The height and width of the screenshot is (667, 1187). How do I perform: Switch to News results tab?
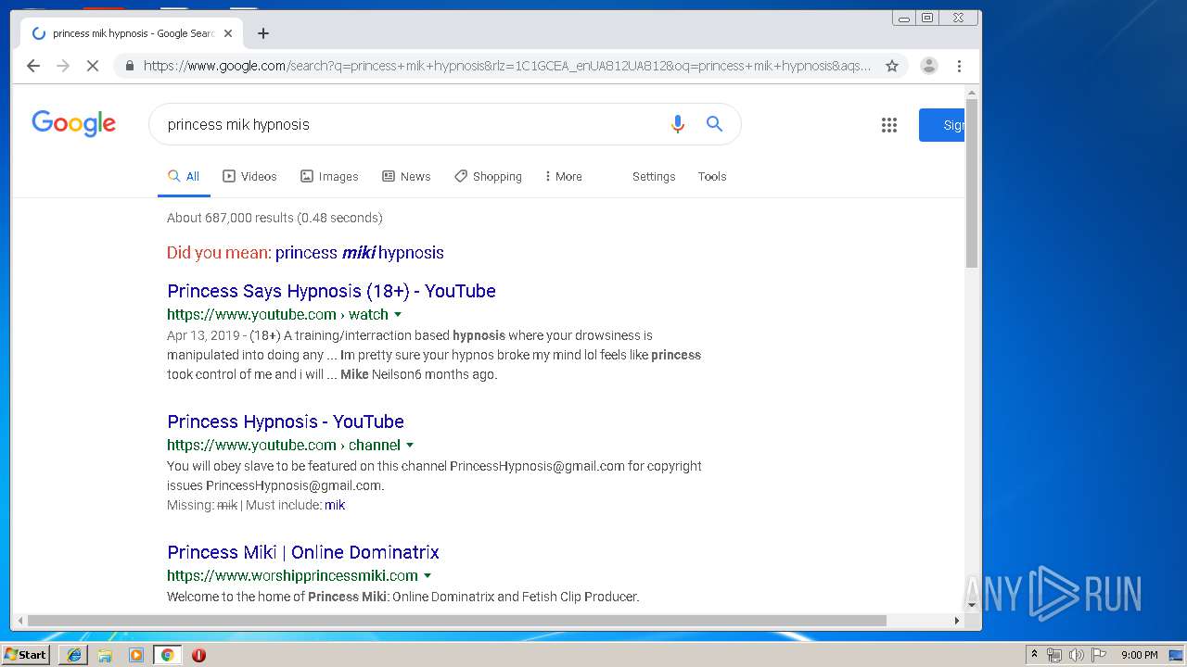pyautogui.click(x=406, y=176)
